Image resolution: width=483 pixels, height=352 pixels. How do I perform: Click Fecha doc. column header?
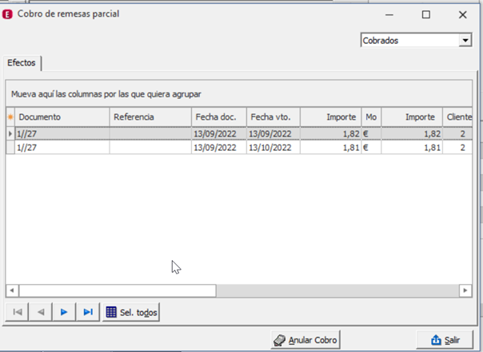point(219,117)
